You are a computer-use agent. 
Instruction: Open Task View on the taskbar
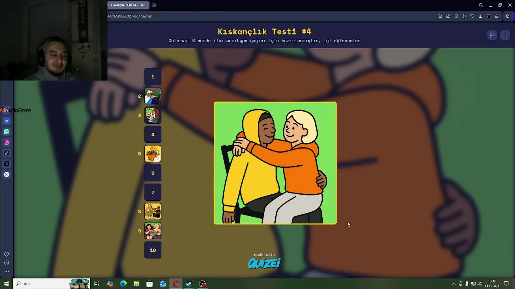coord(97,284)
